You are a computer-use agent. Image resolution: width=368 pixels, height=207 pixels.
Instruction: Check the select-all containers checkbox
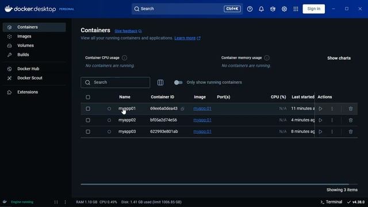coord(88,97)
